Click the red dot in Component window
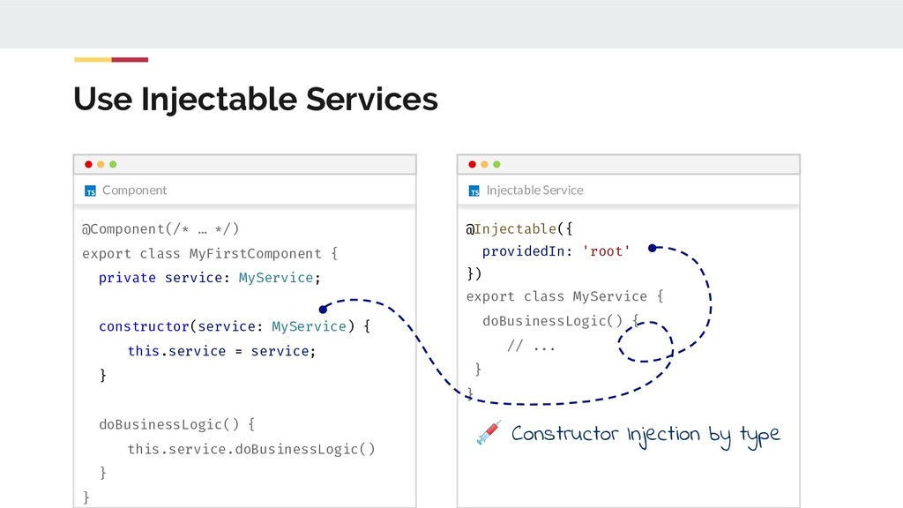This screenshot has height=508, width=903. pyautogui.click(x=88, y=165)
